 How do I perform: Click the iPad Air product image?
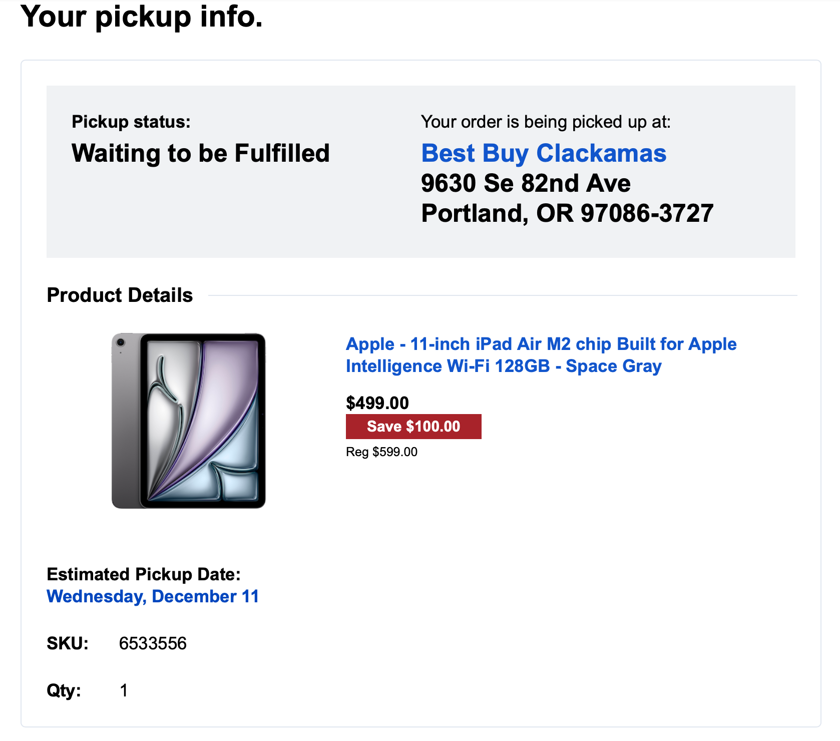(189, 421)
